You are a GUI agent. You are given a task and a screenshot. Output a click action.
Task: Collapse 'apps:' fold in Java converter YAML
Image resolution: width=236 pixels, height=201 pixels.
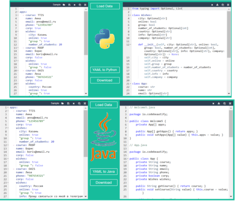tap(8, 108)
